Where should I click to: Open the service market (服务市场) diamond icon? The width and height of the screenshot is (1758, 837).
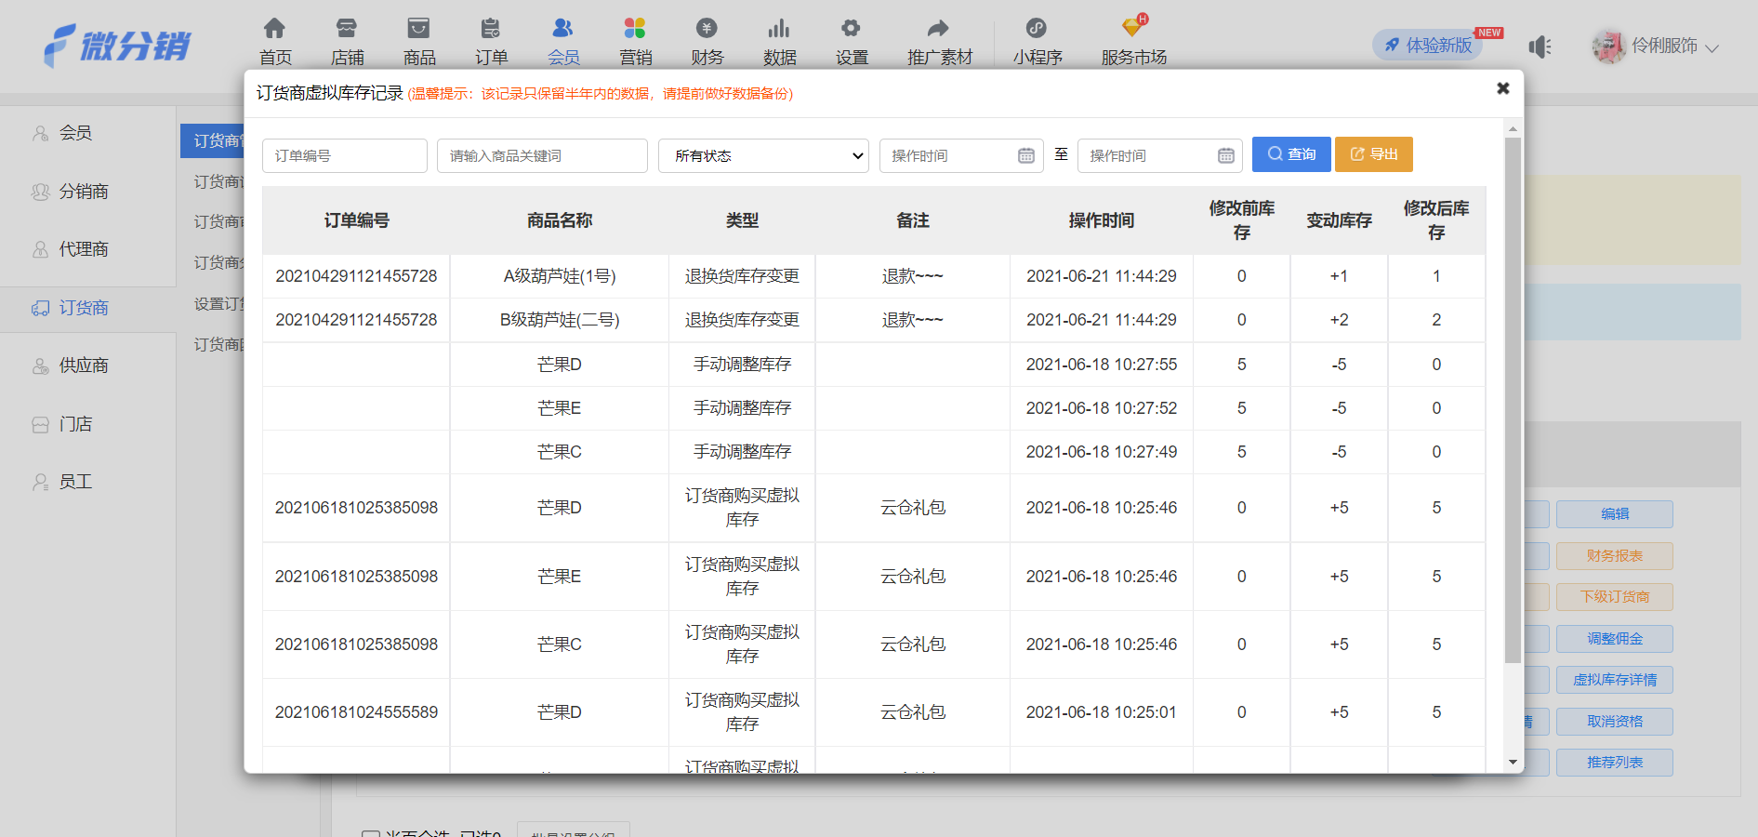(1132, 28)
